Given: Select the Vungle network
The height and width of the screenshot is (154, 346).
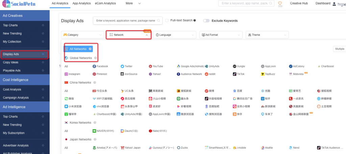Looking at the screenshot, I should pyautogui.click(x=239, y=66).
